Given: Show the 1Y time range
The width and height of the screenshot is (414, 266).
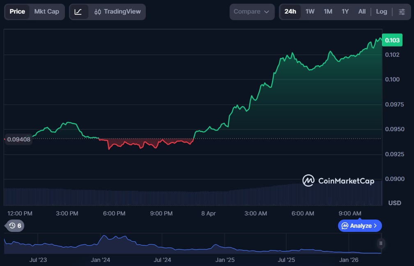Looking at the screenshot, I should pyautogui.click(x=345, y=12).
